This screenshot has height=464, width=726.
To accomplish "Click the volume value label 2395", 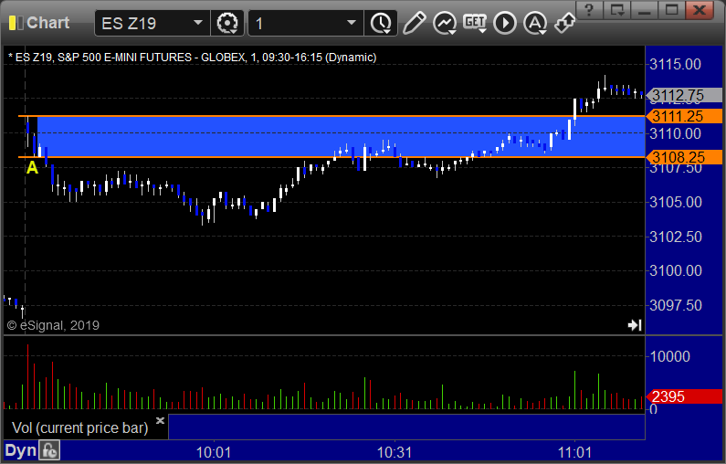I will pyautogui.click(x=684, y=396).
